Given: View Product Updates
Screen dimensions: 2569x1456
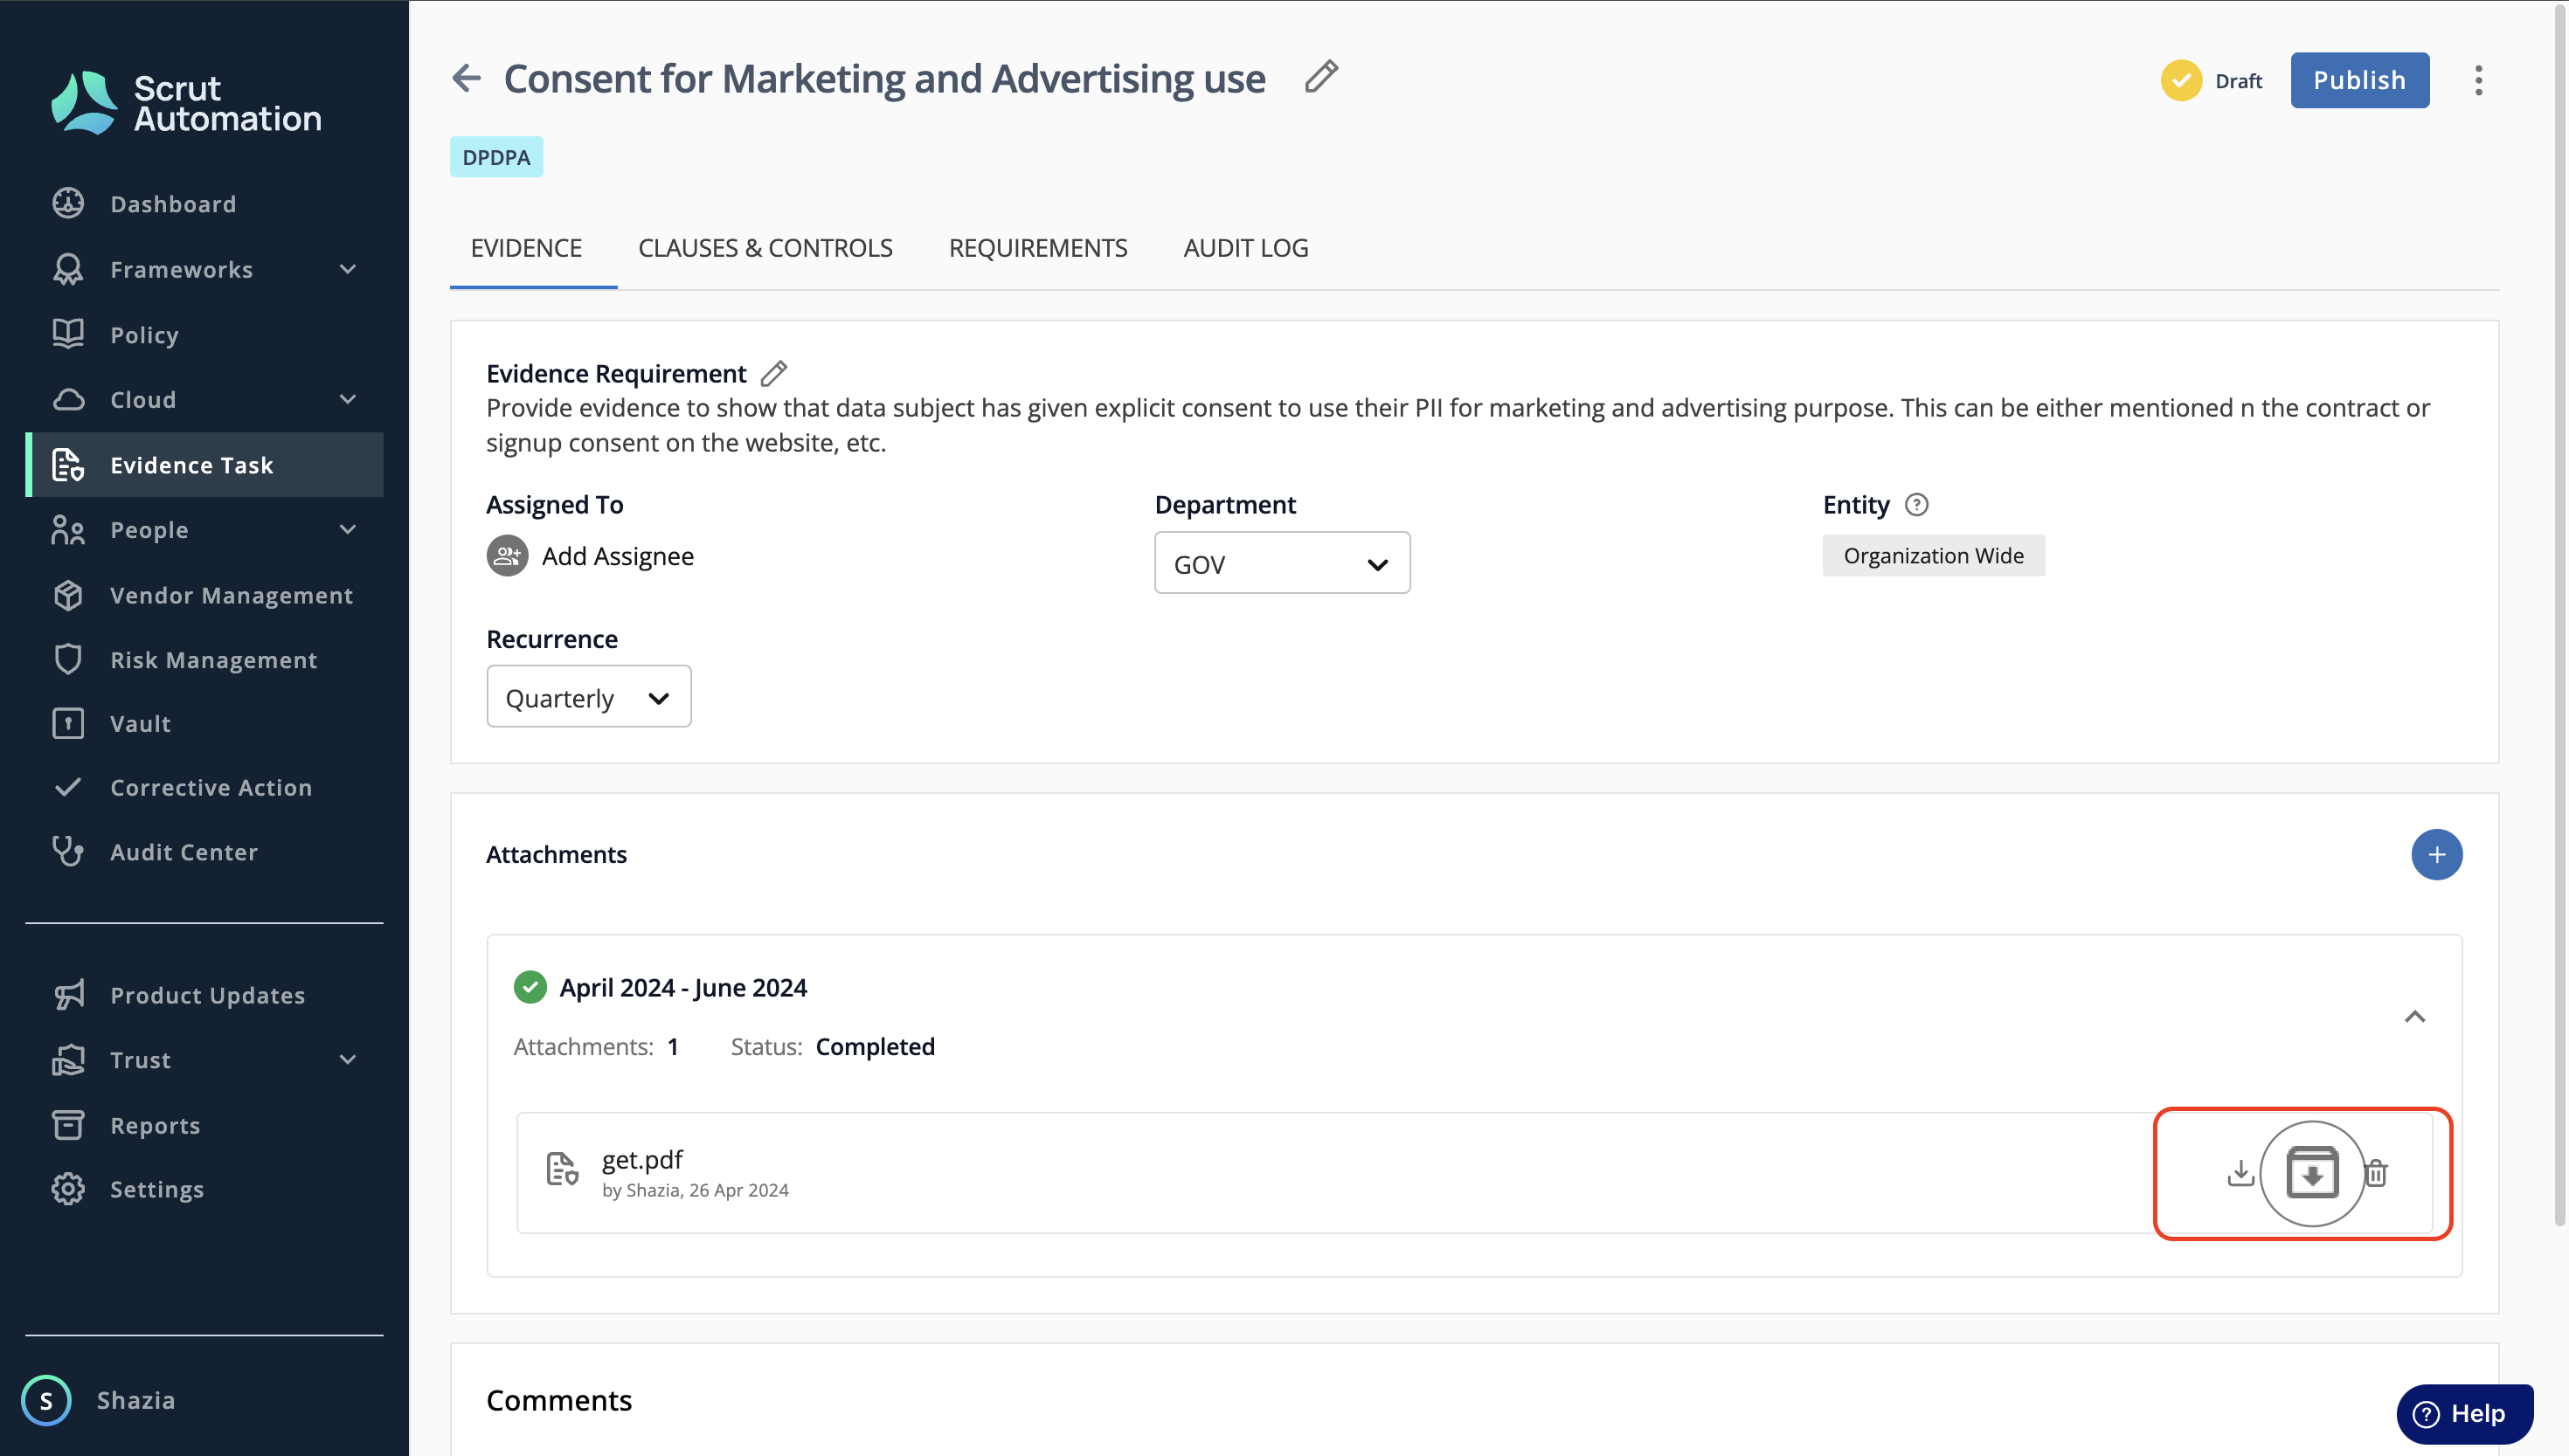Looking at the screenshot, I should [x=204, y=995].
